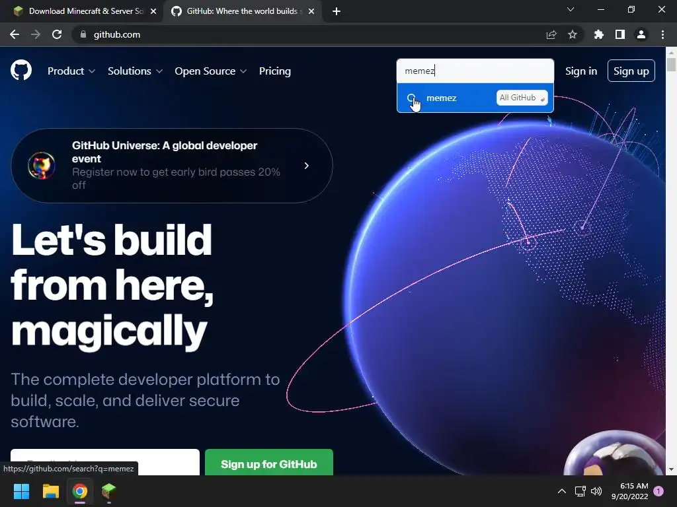This screenshot has height=507, width=677.
Task: Show hidden system tray icons
Action: tap(562, 491)
